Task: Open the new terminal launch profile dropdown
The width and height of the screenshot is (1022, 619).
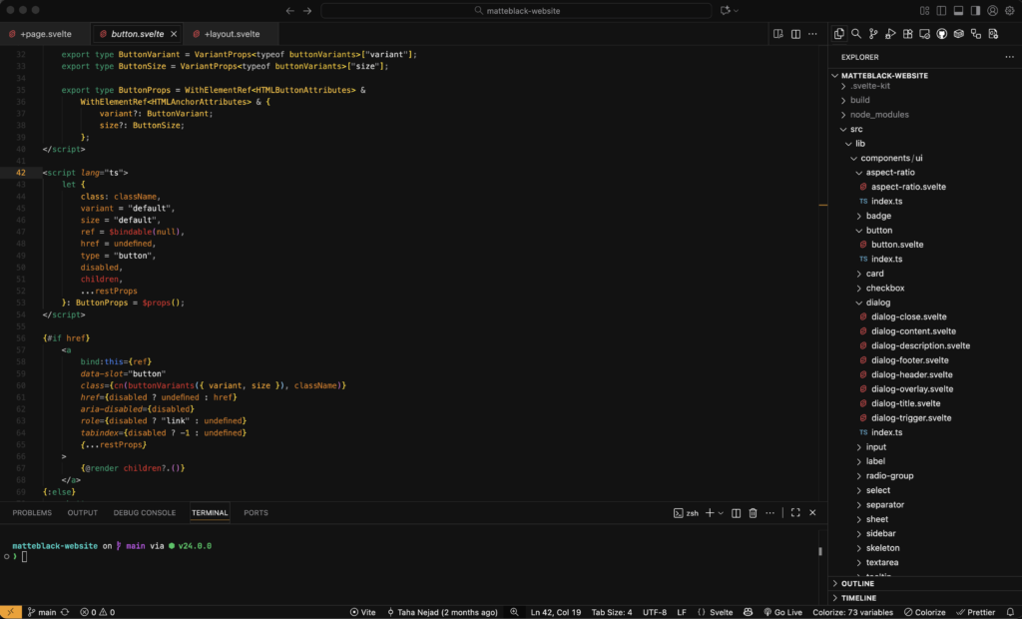Action: [x=721, y=513]
